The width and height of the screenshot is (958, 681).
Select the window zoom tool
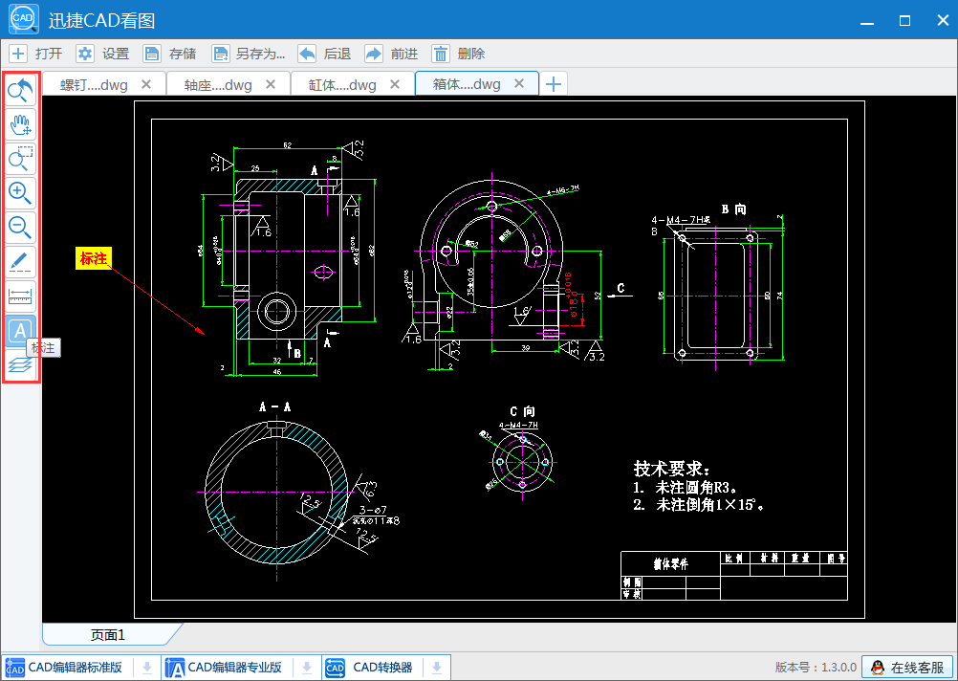click(20, 159)
